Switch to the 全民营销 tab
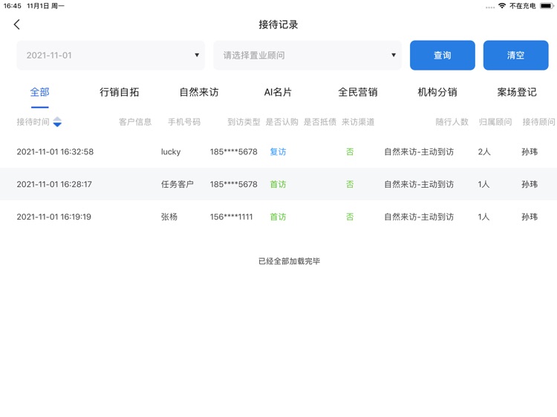 358,92
